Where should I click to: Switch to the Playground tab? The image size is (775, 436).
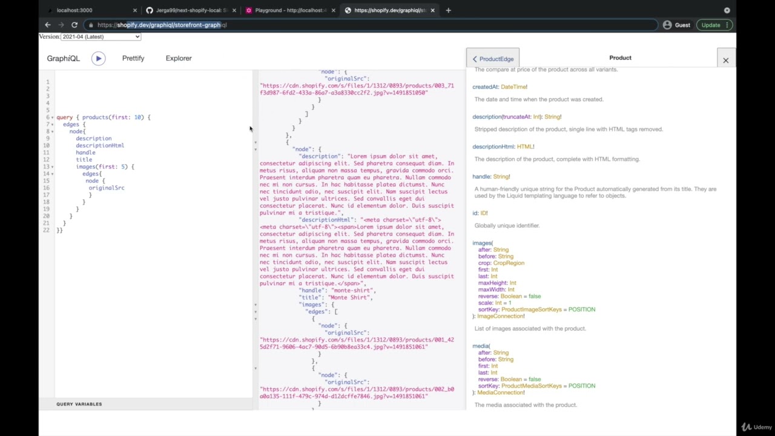click(289, 10)
